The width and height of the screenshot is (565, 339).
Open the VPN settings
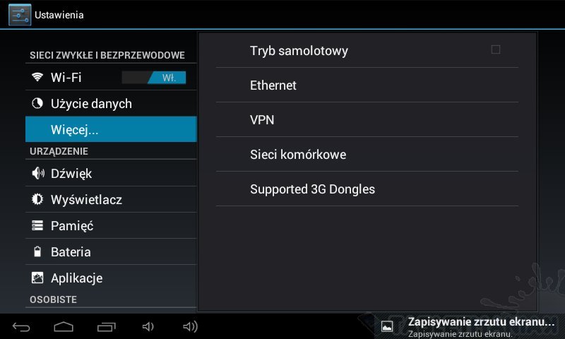click(x=367, y=120)
